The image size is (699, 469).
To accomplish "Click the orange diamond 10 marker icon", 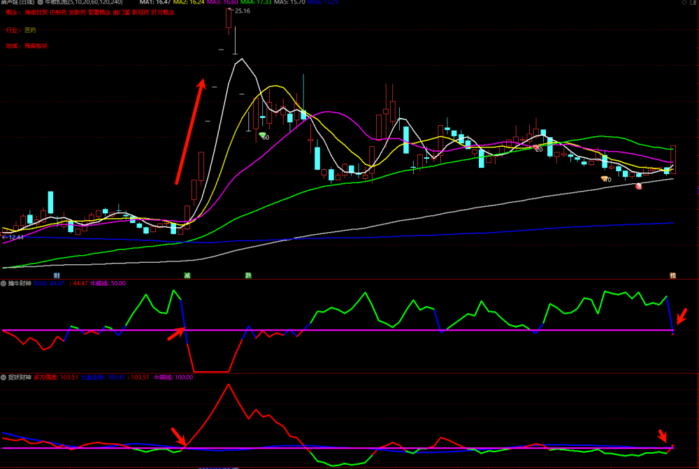I will point(605,179).
